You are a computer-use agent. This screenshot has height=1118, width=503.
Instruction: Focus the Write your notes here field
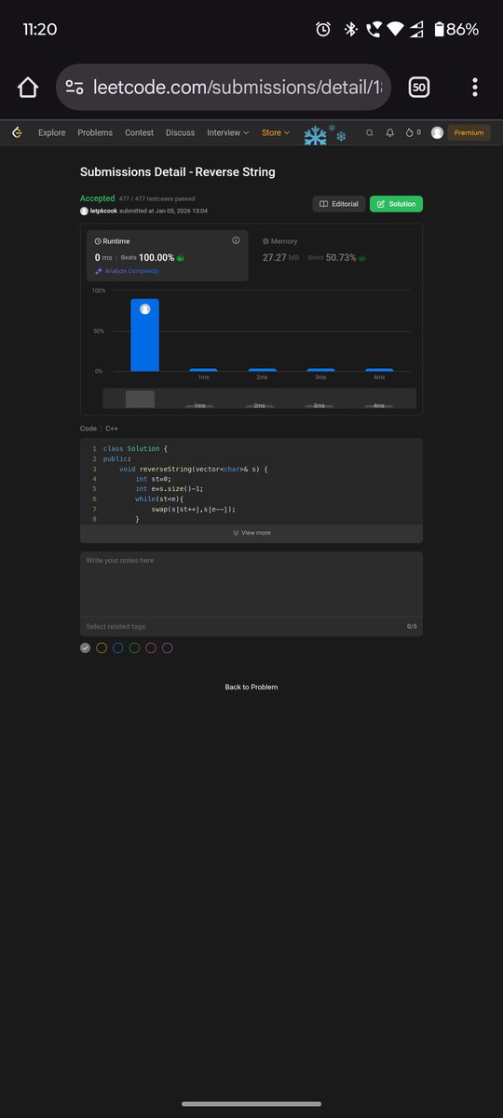251,583
